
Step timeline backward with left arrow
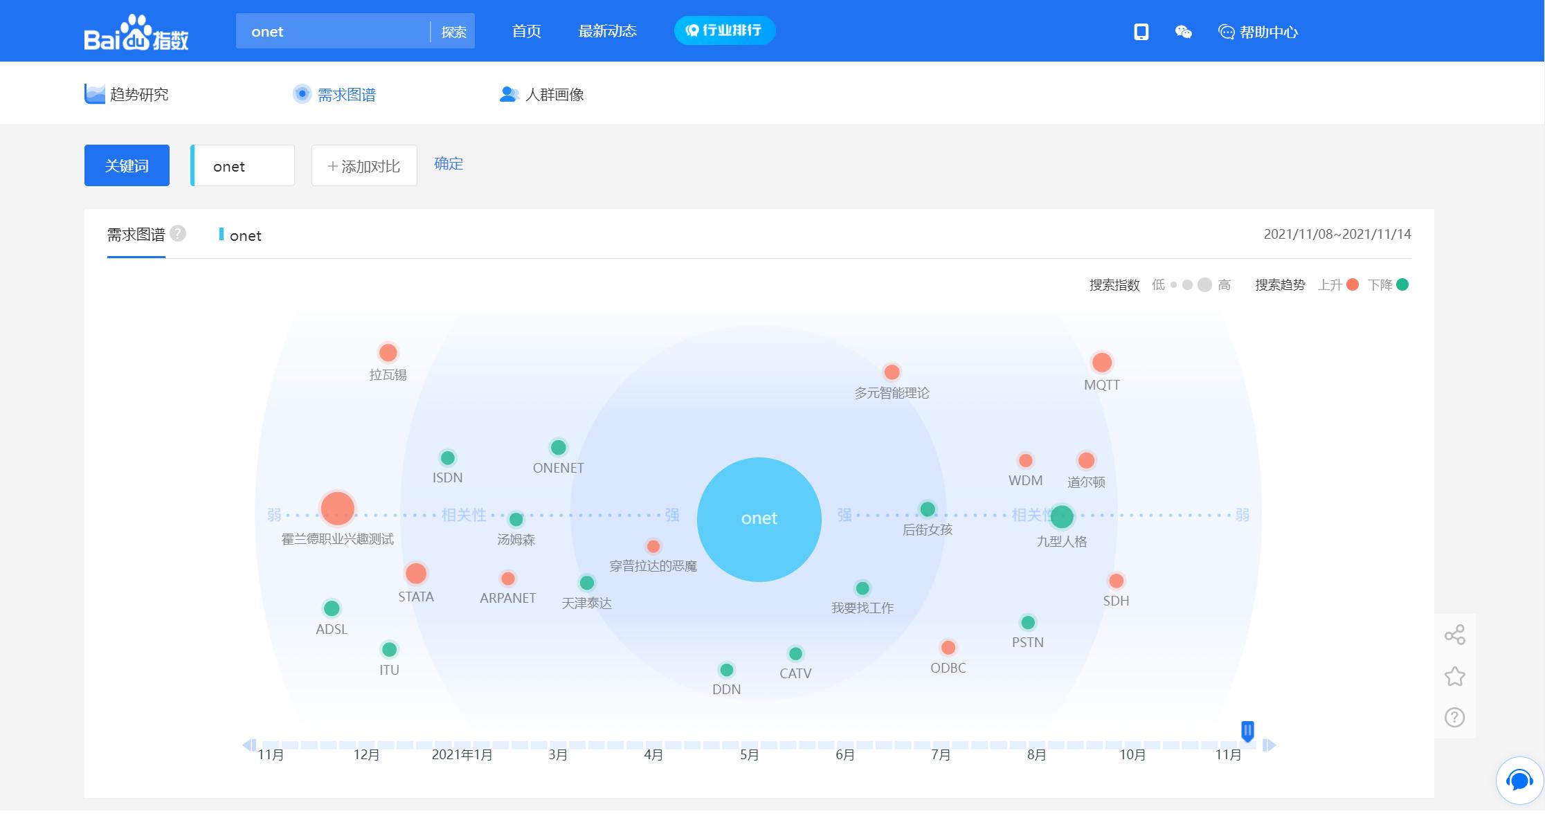pyautogui.click(x=249, y=745)
